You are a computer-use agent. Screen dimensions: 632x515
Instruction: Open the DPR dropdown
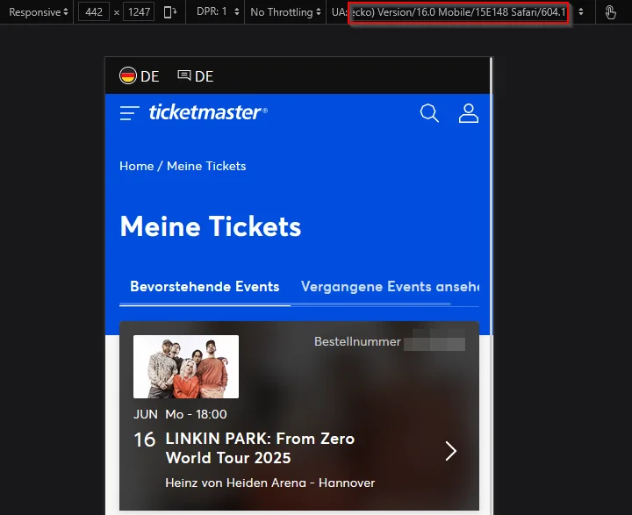[x=218, y=11]
